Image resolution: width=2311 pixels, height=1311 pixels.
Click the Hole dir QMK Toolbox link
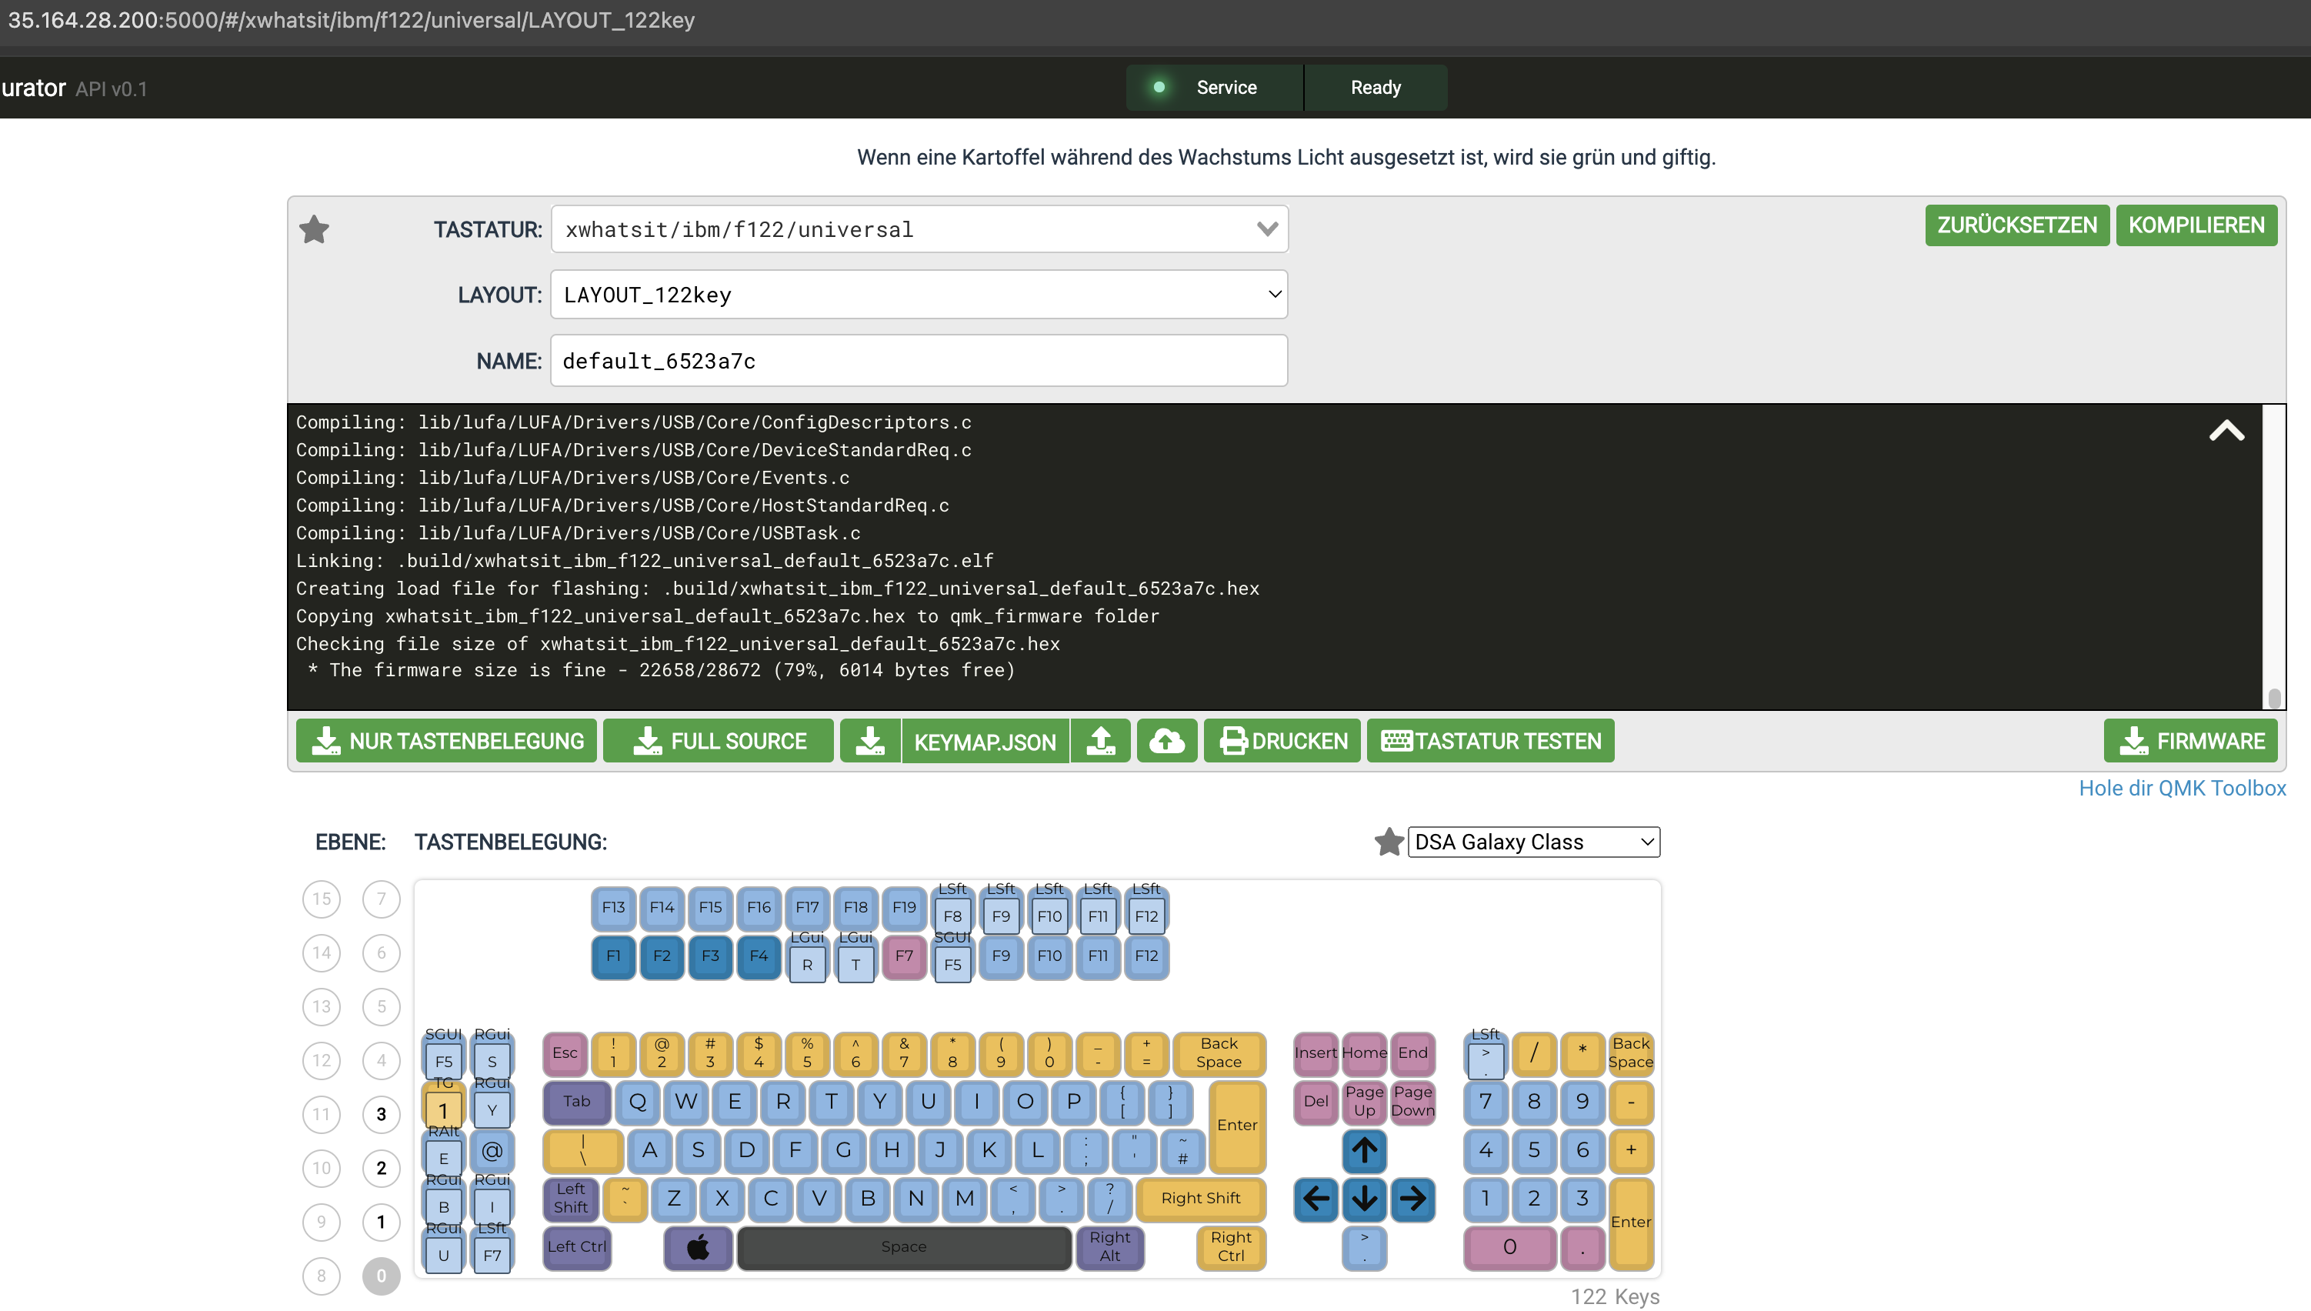point(2183,787)
